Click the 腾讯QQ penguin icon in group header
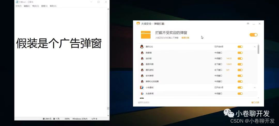Screen dimensions: 279x126 142,47
